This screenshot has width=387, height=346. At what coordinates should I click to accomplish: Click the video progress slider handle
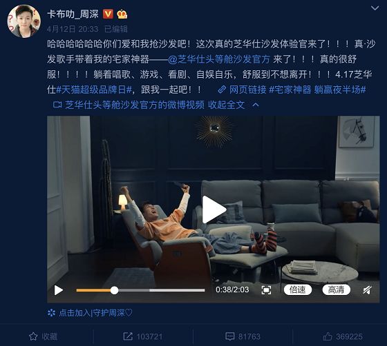[114, 290]
